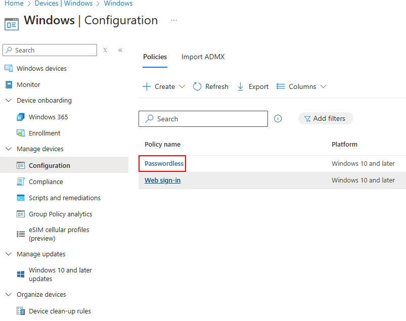
Task: Click the Scripts and remediations icon
Action: pyautogui.click(x=21, y=198)
